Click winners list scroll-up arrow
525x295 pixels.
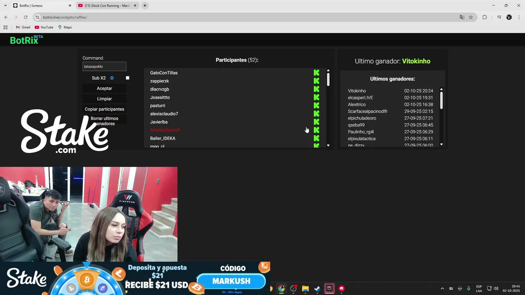pos(441,89)
